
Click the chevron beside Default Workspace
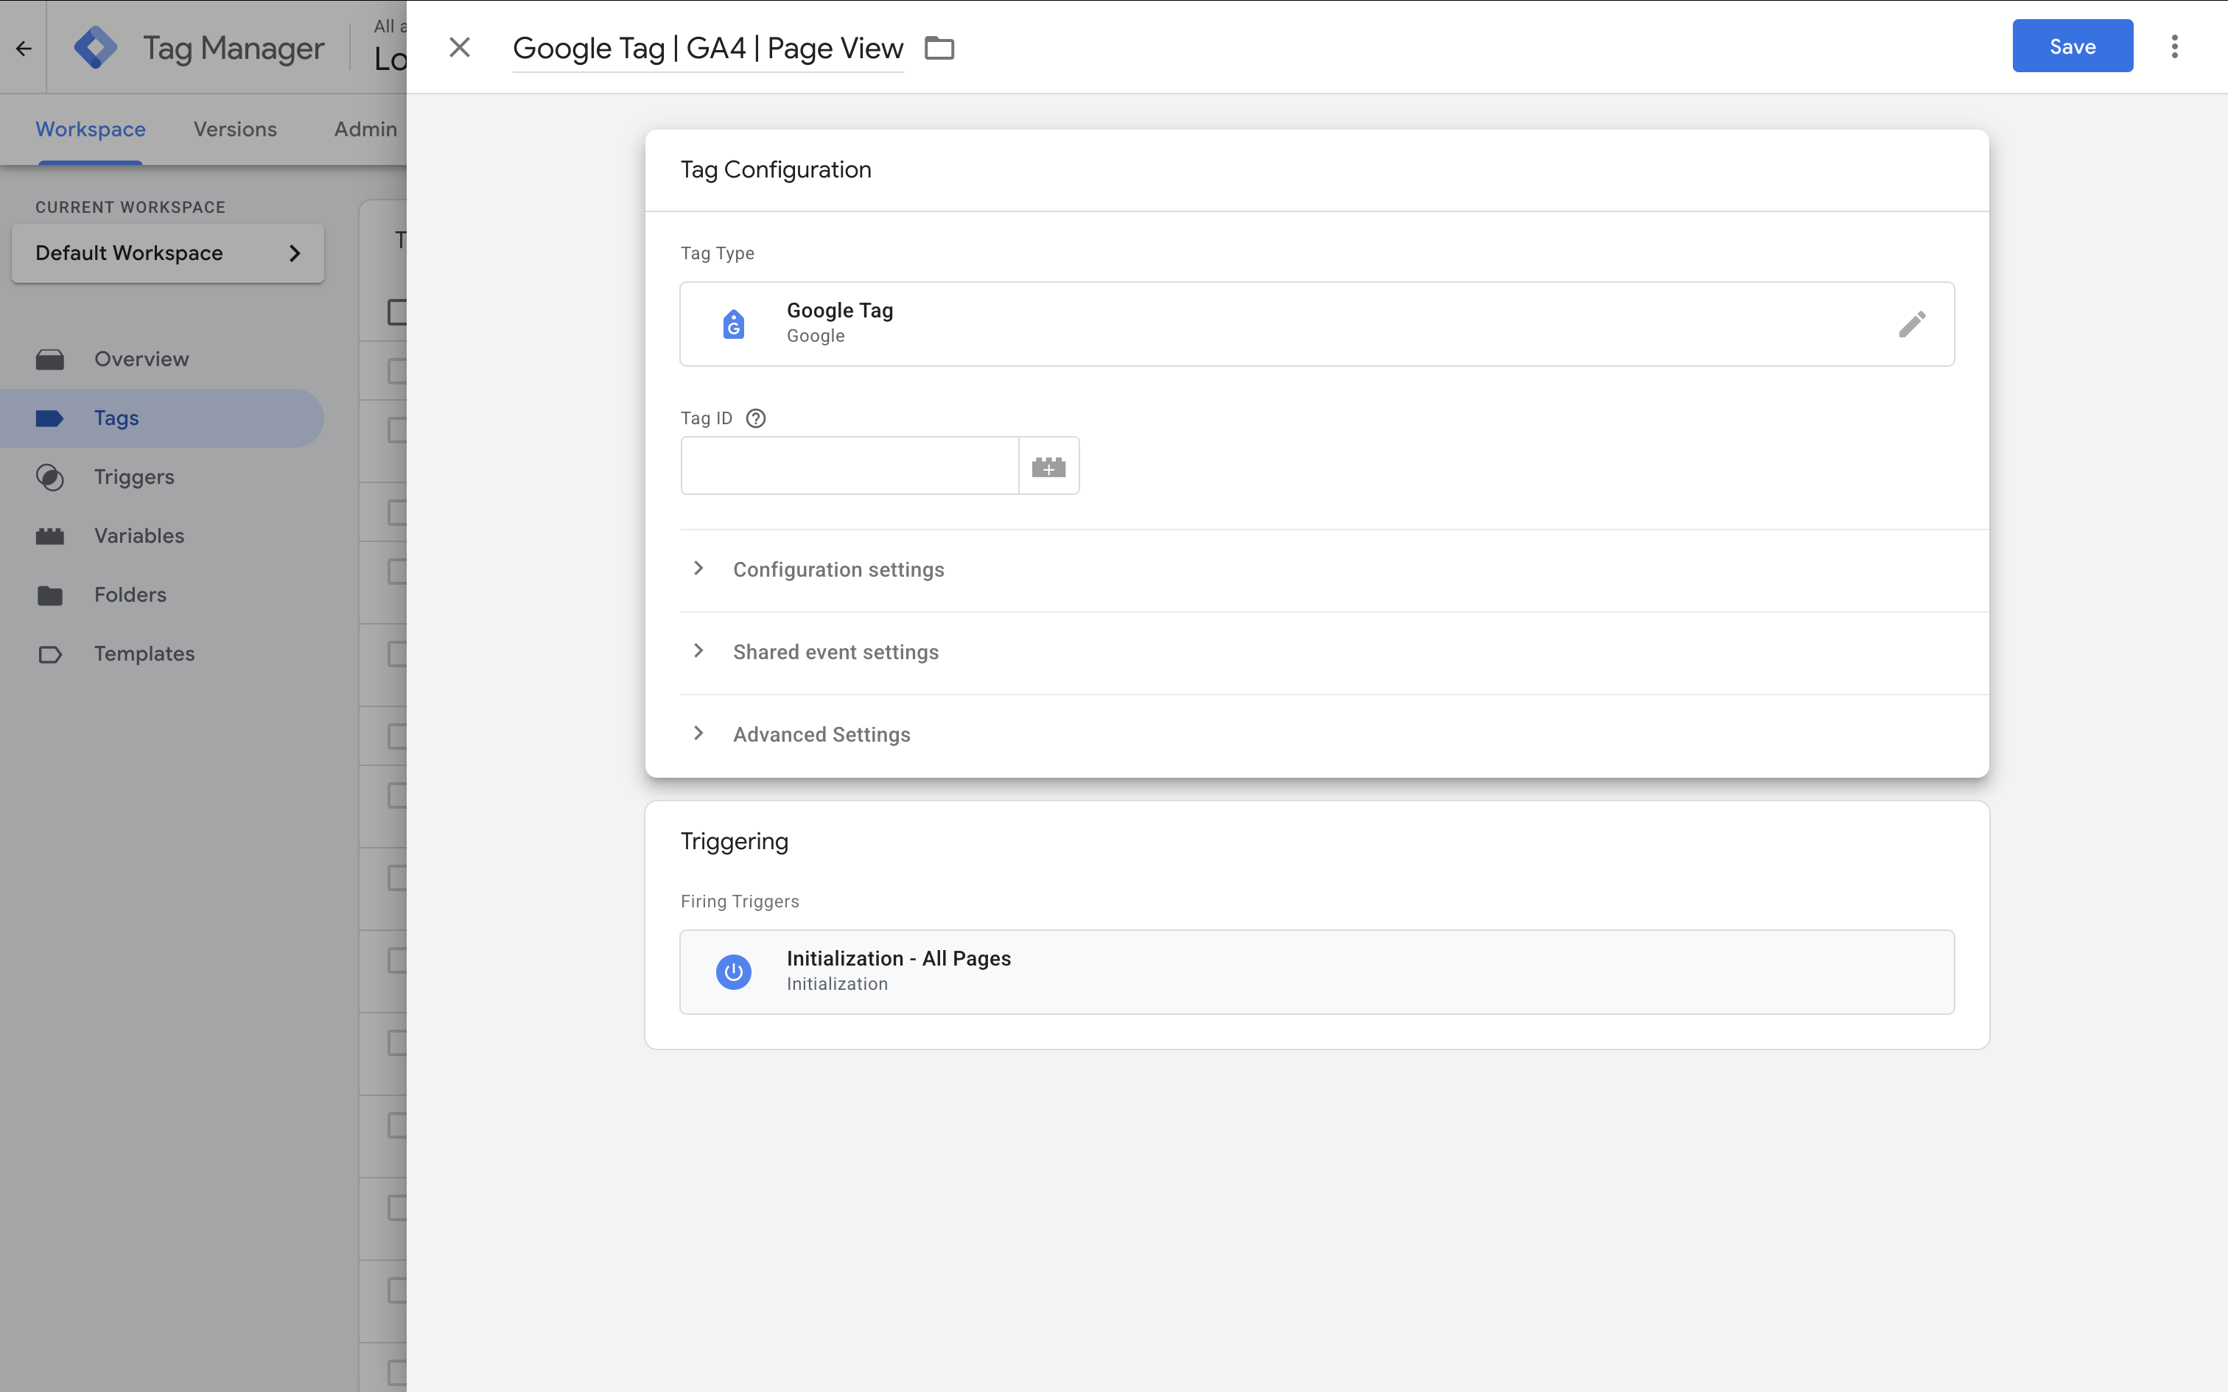click(295, 253)
